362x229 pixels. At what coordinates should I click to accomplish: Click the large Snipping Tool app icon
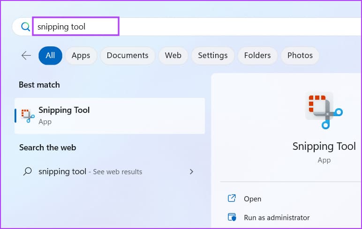[324, 111]
